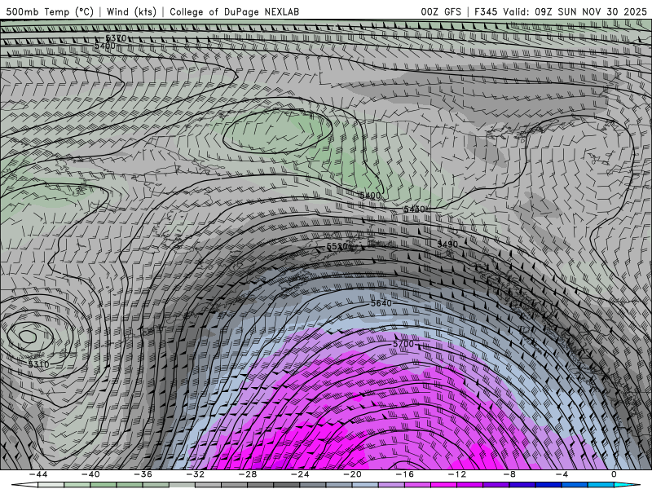Screen dimensions: 652x489
Task: Click the "500mb Temp (°C)" title text
Action: (x=50, y=11)
